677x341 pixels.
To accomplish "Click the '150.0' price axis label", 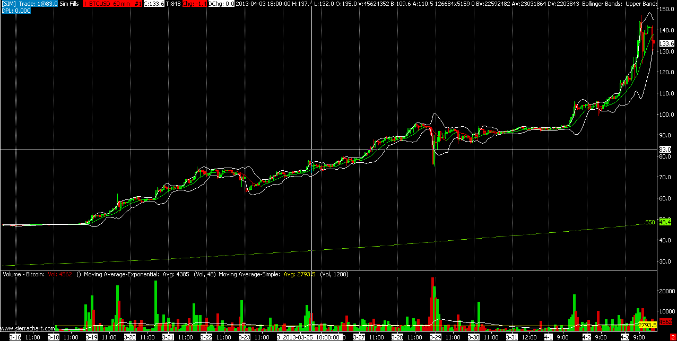I will (666, 9).
